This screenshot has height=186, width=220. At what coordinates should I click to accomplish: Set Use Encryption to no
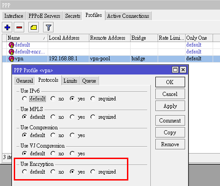pos(53,172)
